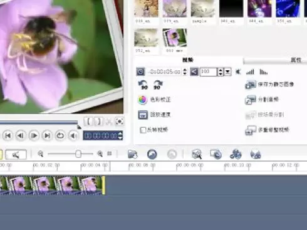Image resolution: width=307 pixels, height=230 pixels.
Task: Click 保存为静态图像 save as still image
Action: 269,85
